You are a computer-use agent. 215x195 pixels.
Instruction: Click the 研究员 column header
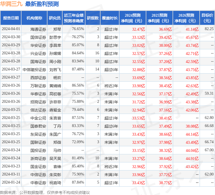pyautogui.click(x=55, y=18)
